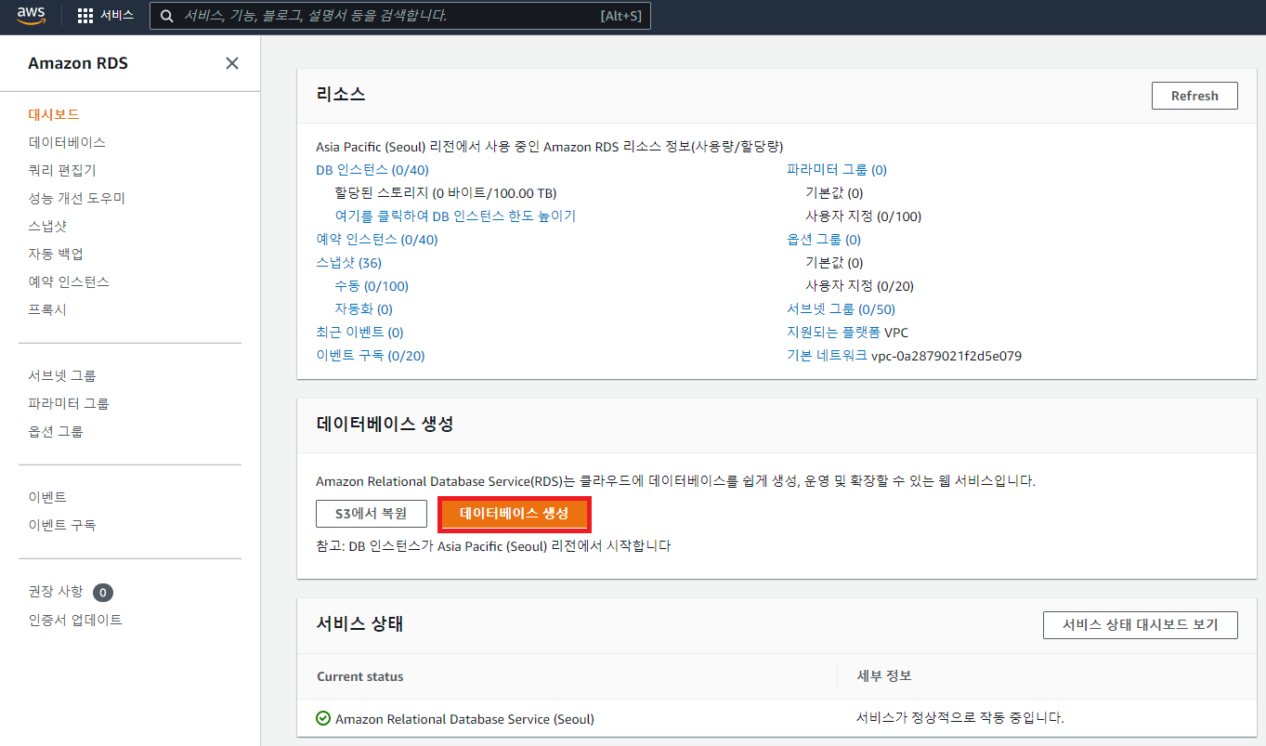
Task: Open 이벤트 구독 in the sidebar
Action: click(62, 525)
